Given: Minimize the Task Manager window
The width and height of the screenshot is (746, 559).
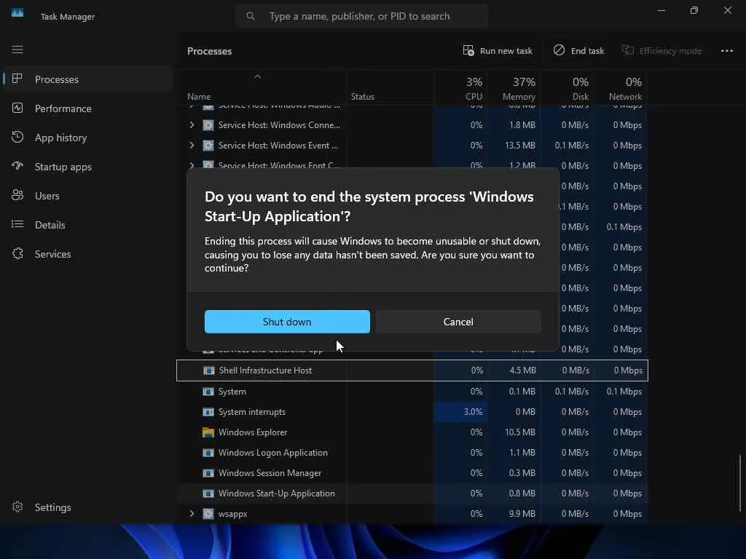Looking at the screenshot, I should point(661,10).
